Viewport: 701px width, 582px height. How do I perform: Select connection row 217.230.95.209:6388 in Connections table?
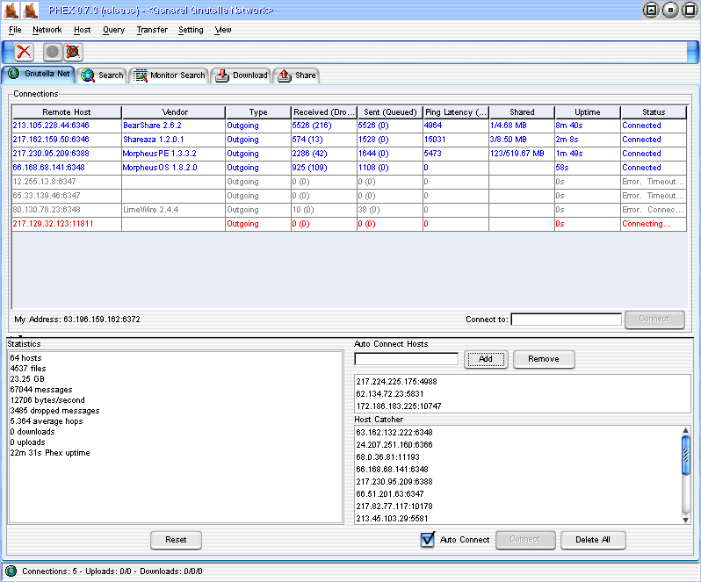click(349, 154)
